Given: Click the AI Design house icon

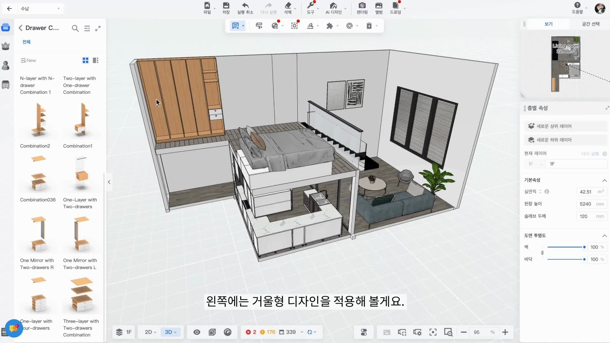Looking at the screenshot, I should [x=333, y=6].
